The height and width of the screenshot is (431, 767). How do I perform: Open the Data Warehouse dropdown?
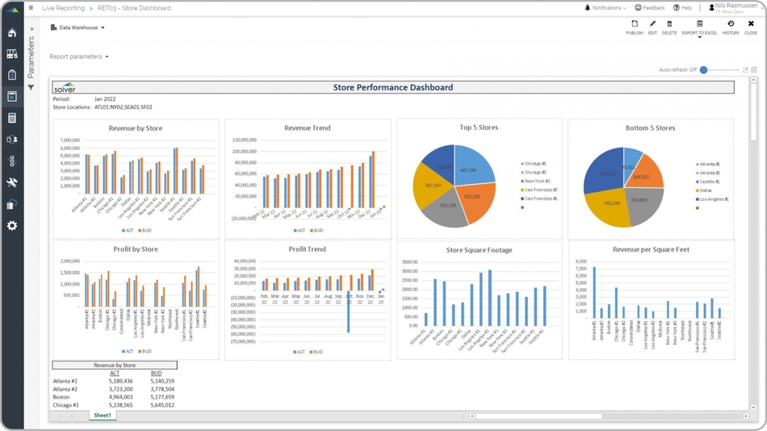[x=78, y=27]
